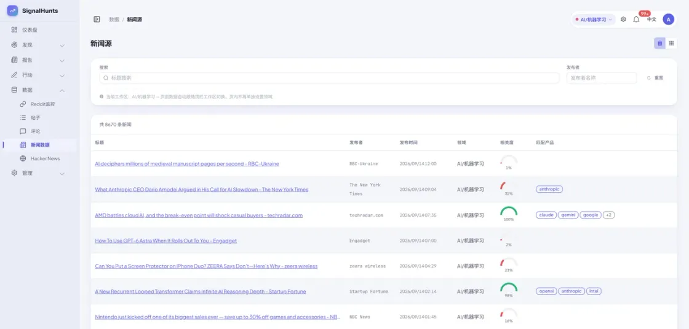Screen dimensions: 689x329
Task: Open 帖子 list in sidebar
Action: [x=35, y=118]
